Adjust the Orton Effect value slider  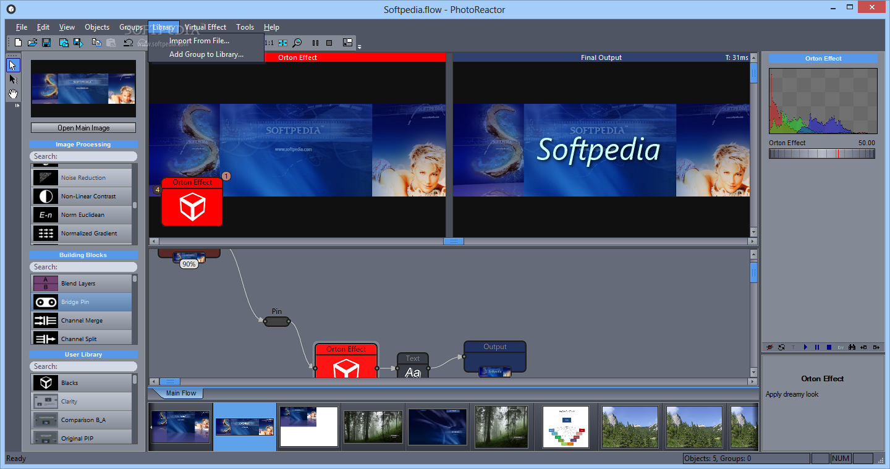[x=822, y=154]
